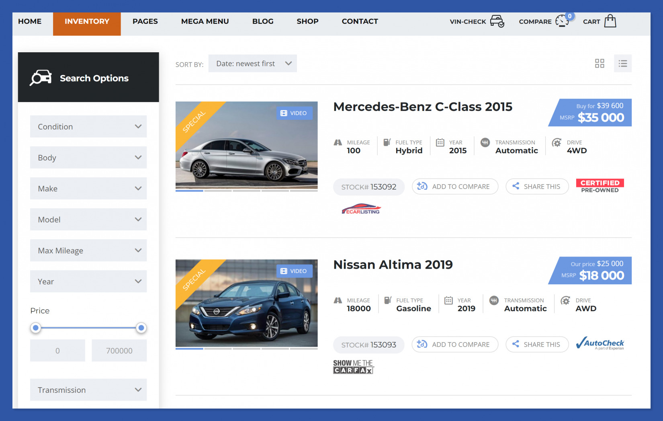
Task: Add Mercedes-Benz C-Class to compare
Action: tap(455, 187)
